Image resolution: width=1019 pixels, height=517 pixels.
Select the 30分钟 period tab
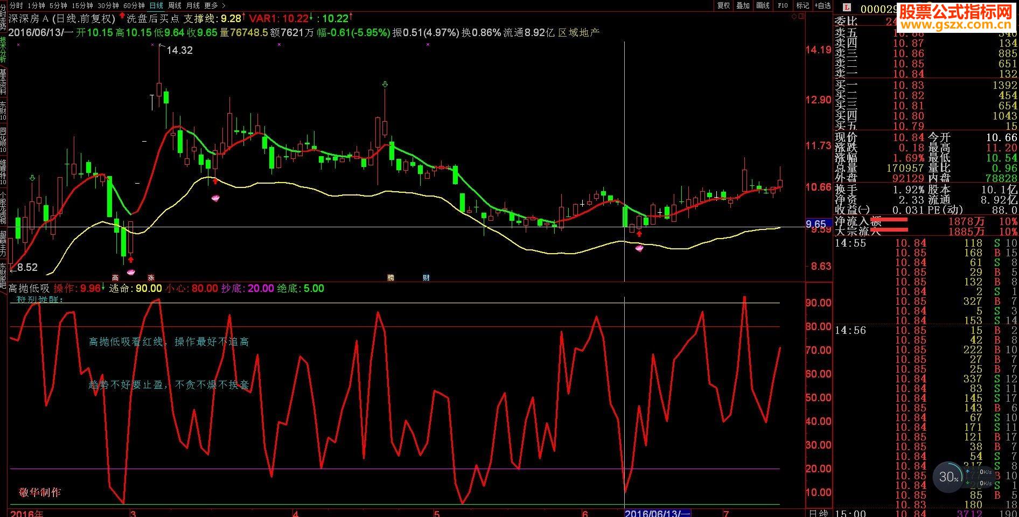[x=108, y=5]
